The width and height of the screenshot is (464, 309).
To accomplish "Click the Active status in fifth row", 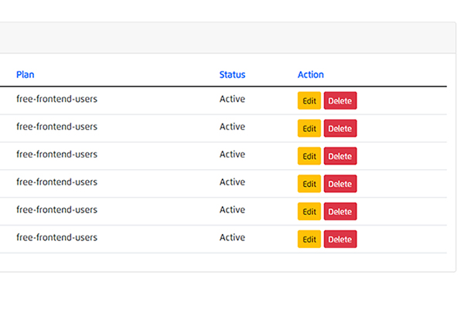I will pyautogui.click(x=232, y=209).
